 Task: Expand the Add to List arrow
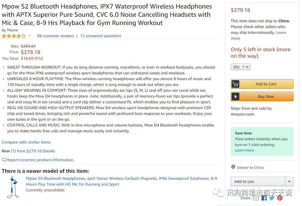[x=289, y=181]
